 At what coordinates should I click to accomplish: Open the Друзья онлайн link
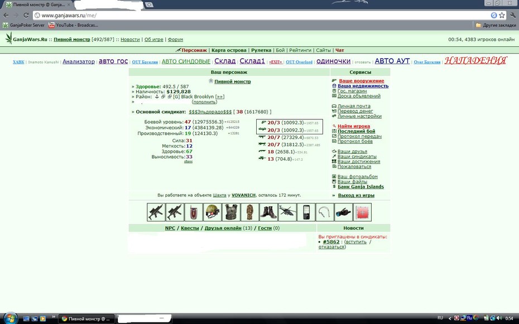coord(223,228)
